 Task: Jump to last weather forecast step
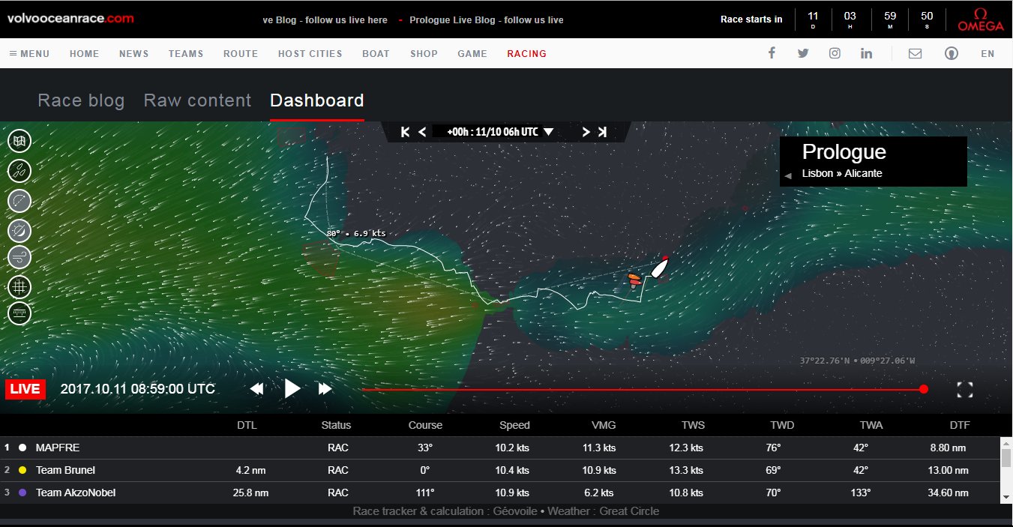click(602, 132)
